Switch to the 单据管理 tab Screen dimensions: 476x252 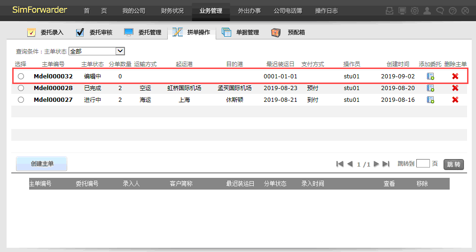point(241,32)
